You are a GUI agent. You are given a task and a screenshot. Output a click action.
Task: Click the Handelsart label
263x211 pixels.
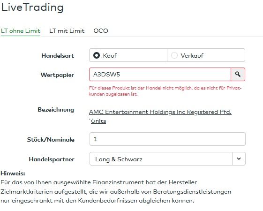point(58,55)
